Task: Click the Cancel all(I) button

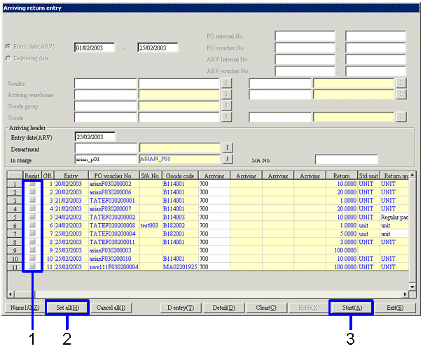Action: coord(111,308)
